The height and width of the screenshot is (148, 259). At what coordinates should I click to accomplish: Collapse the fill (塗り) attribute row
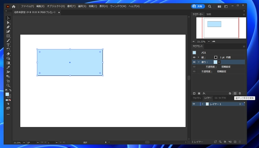(x=199, y=62)
